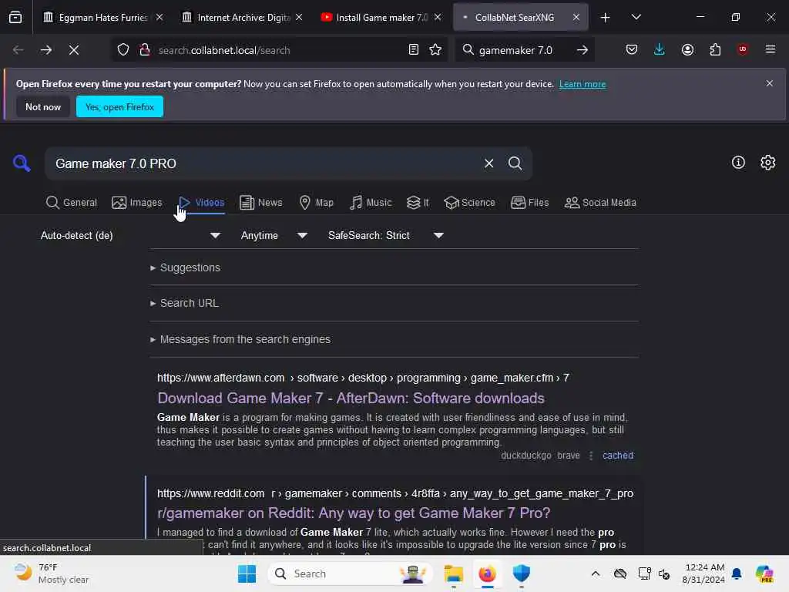Open File Explorer from the taskbar
The image size is (789, 592).
tap(453, 573)
